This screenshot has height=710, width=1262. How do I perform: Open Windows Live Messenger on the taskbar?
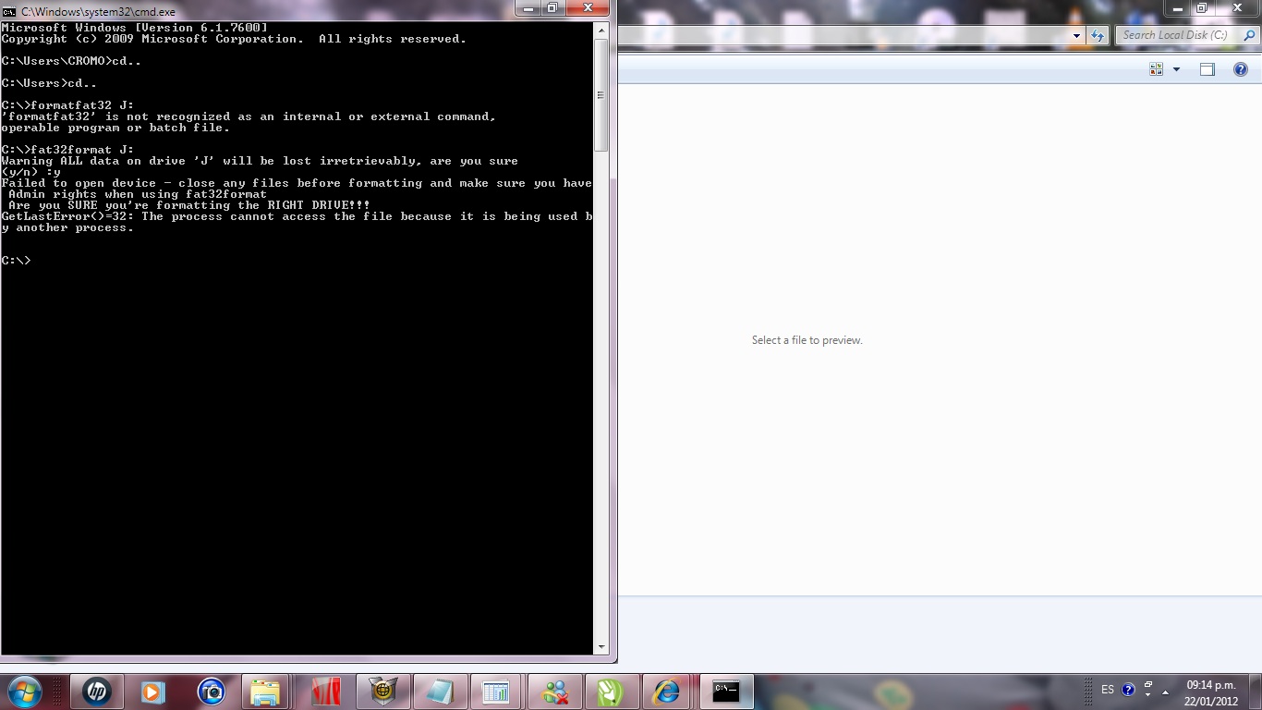(554, 691)
